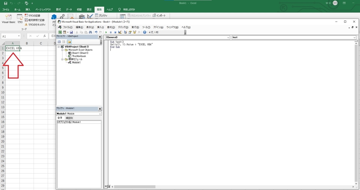This screenshot has height=190, width=360.
Task: Click Procedure View button at code window bottom
Action: (x=105, y=187)
